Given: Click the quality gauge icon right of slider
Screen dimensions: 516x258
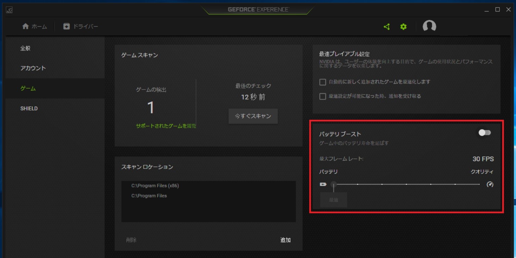Looking at the screenshot, I should 490,184.
